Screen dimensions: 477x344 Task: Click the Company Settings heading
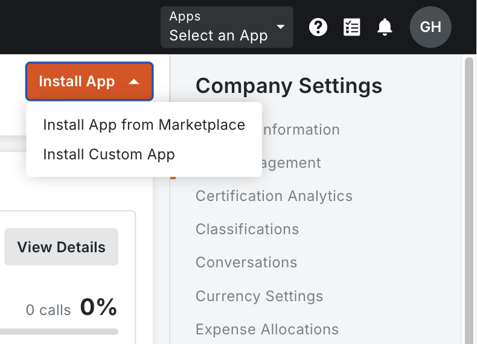click(x=289, y=86)
